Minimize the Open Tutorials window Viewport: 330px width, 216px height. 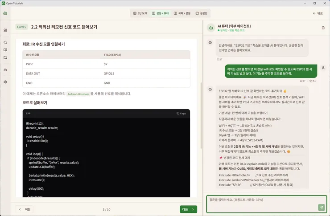point(305,3)
